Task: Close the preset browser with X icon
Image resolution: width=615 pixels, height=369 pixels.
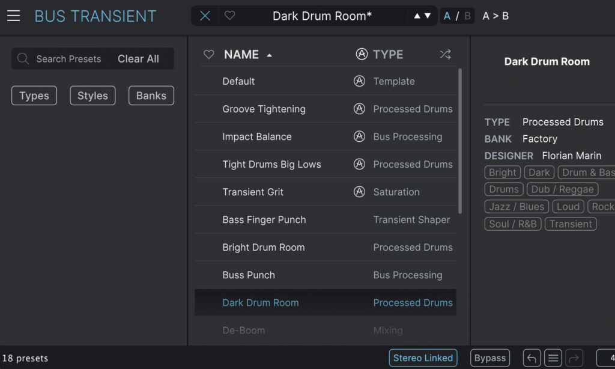Action: click(205, 16)
